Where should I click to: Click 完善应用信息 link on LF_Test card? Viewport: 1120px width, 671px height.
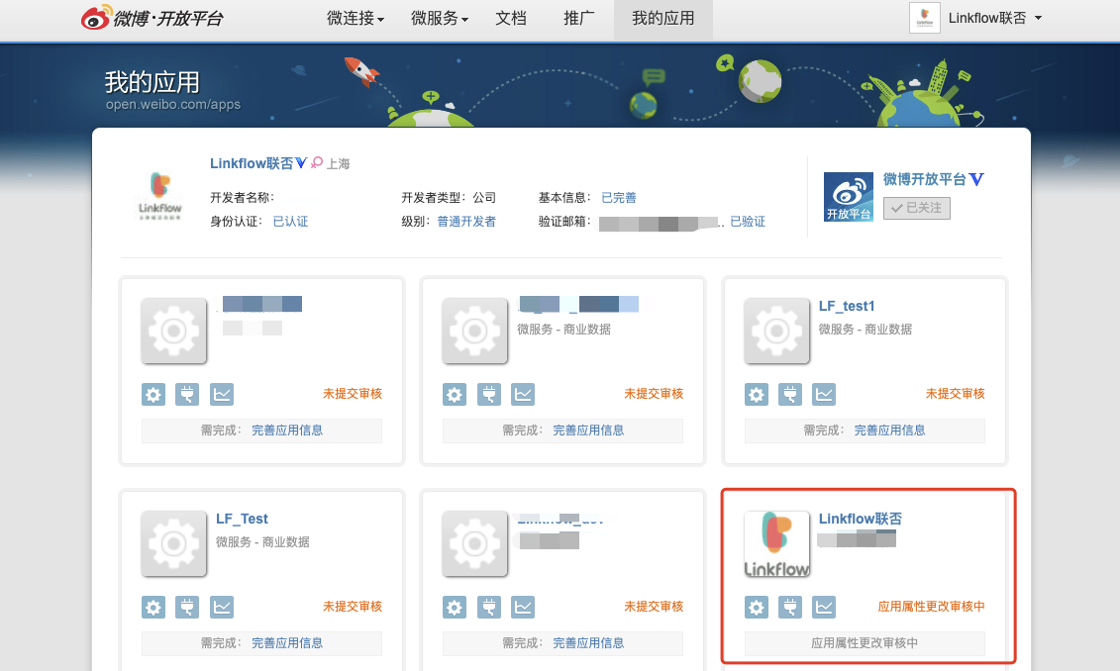point(286,643)
